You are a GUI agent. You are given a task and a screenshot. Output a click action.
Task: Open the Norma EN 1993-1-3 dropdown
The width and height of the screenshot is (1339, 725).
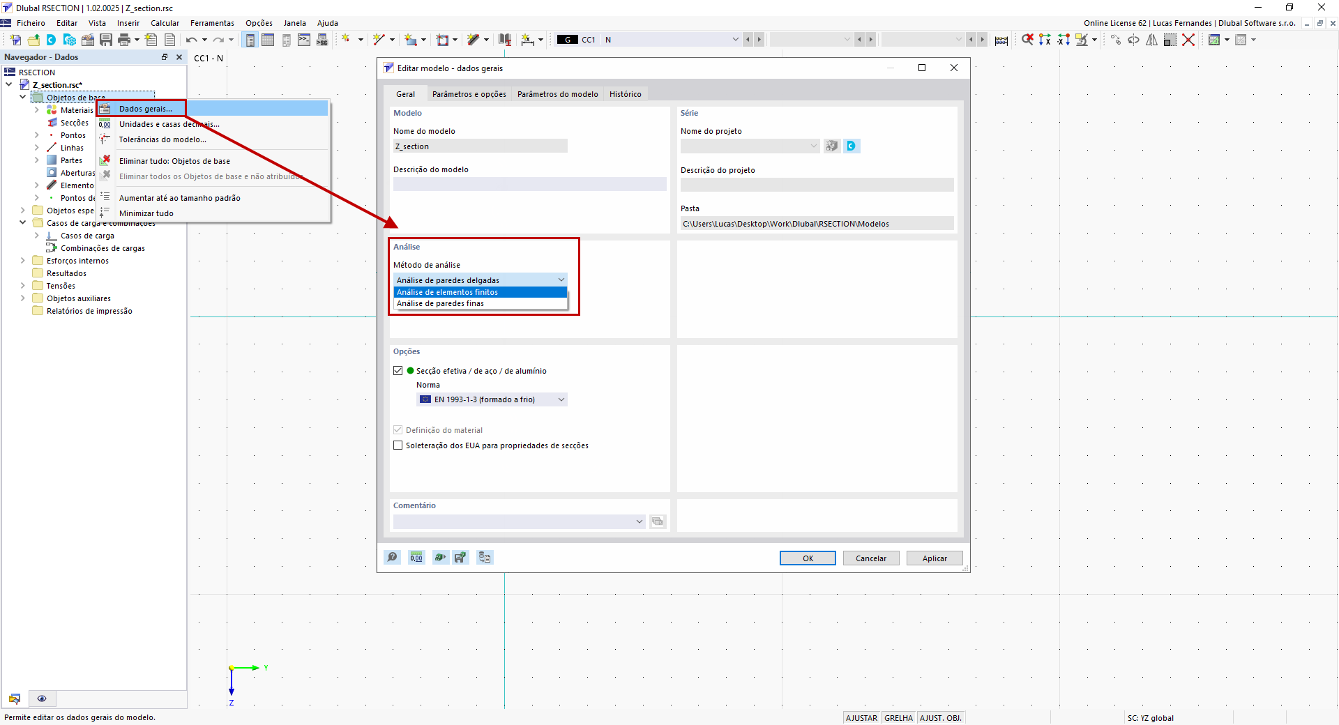(x=492, y=399)
